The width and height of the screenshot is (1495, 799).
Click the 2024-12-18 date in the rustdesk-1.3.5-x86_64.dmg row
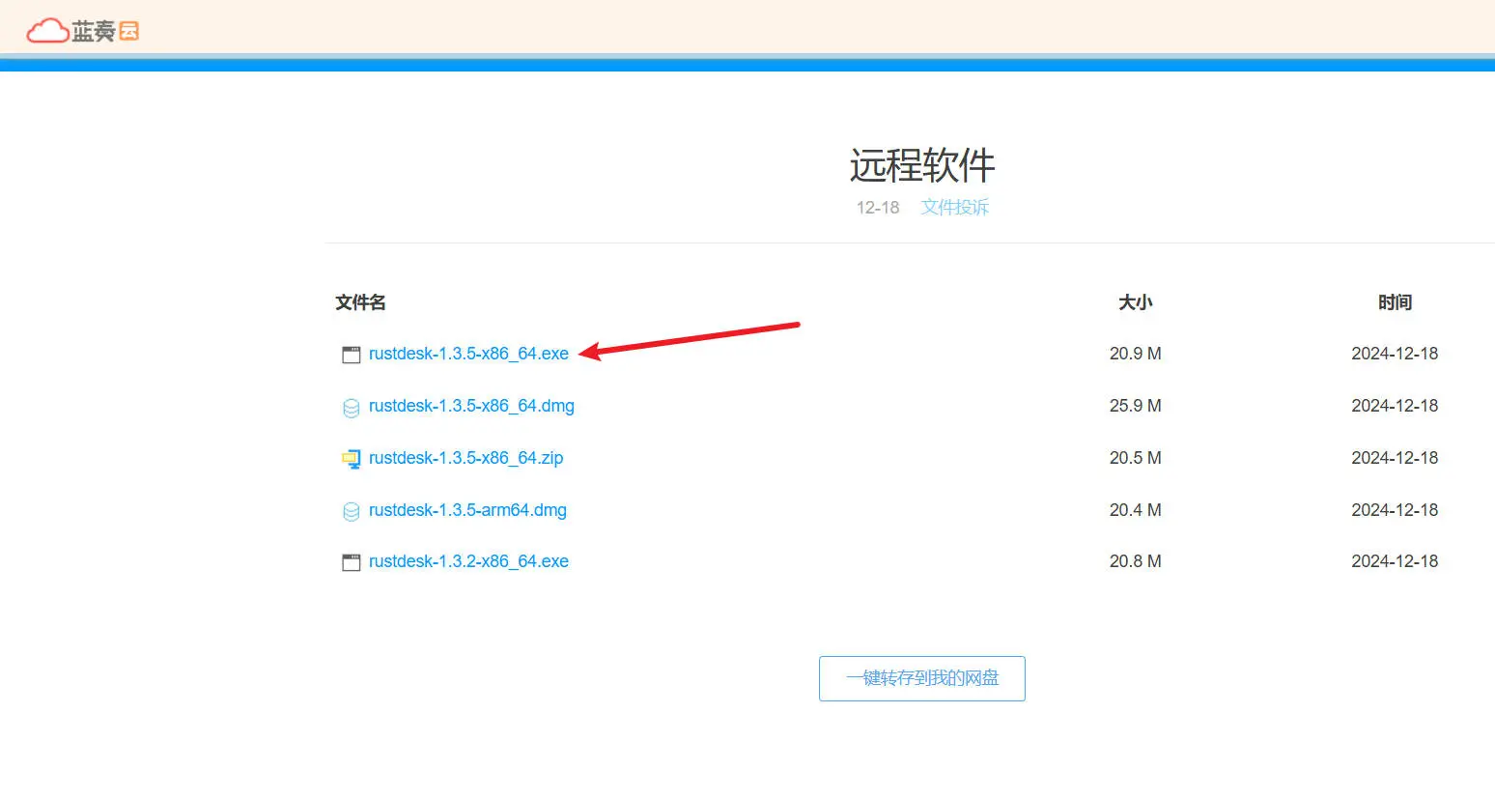[x=1395, y=406]
